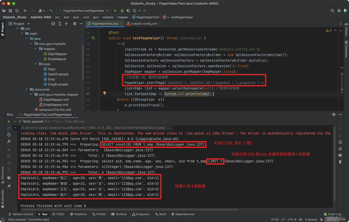Click the intention lightbulb on line 37
This screenshot has width=349, height=222.
click(x=104, y=93)
